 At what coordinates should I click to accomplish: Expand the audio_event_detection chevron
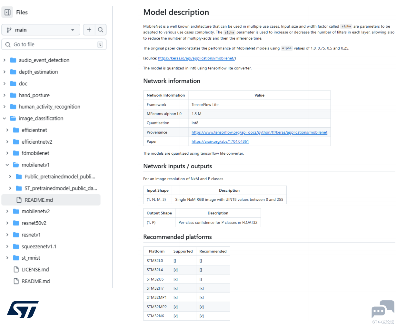pos(5,60)
